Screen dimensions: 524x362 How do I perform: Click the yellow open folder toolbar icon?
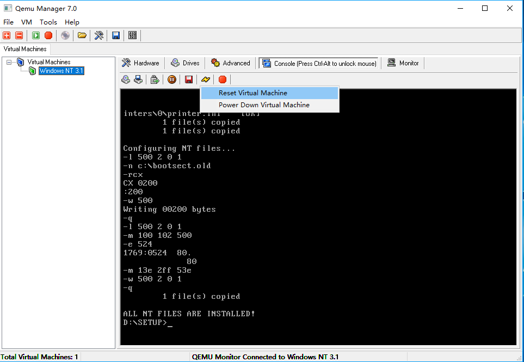point(82,35)
